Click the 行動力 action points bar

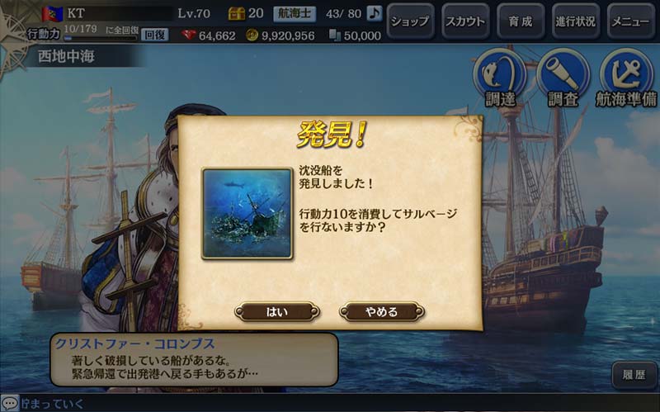pyautogui.click(x=101, y=38)
